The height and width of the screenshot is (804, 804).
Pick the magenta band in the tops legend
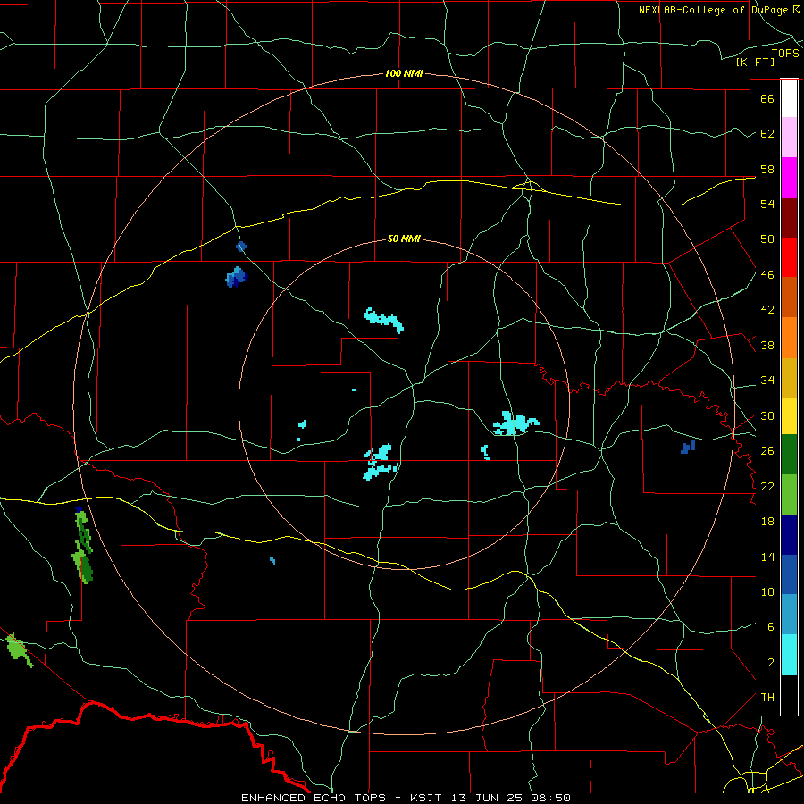click(x=789, y=178)
